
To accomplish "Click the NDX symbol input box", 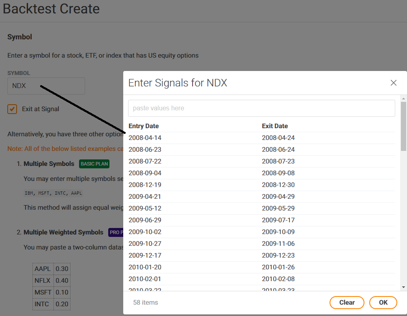I will coord(46,86).
